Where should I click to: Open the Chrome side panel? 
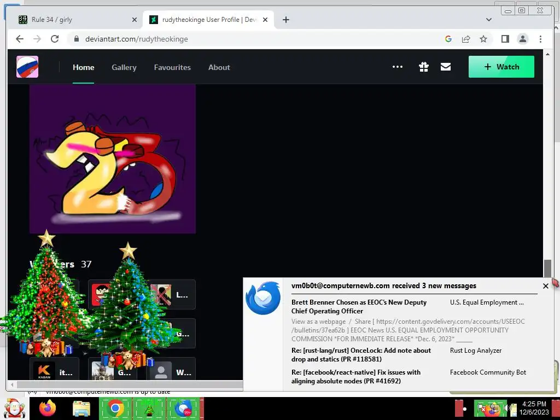coord(505,39)
